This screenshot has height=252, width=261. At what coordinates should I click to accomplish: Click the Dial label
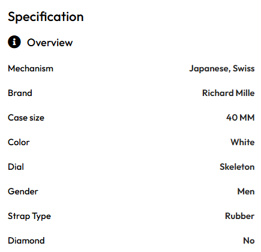coord(16,167)
